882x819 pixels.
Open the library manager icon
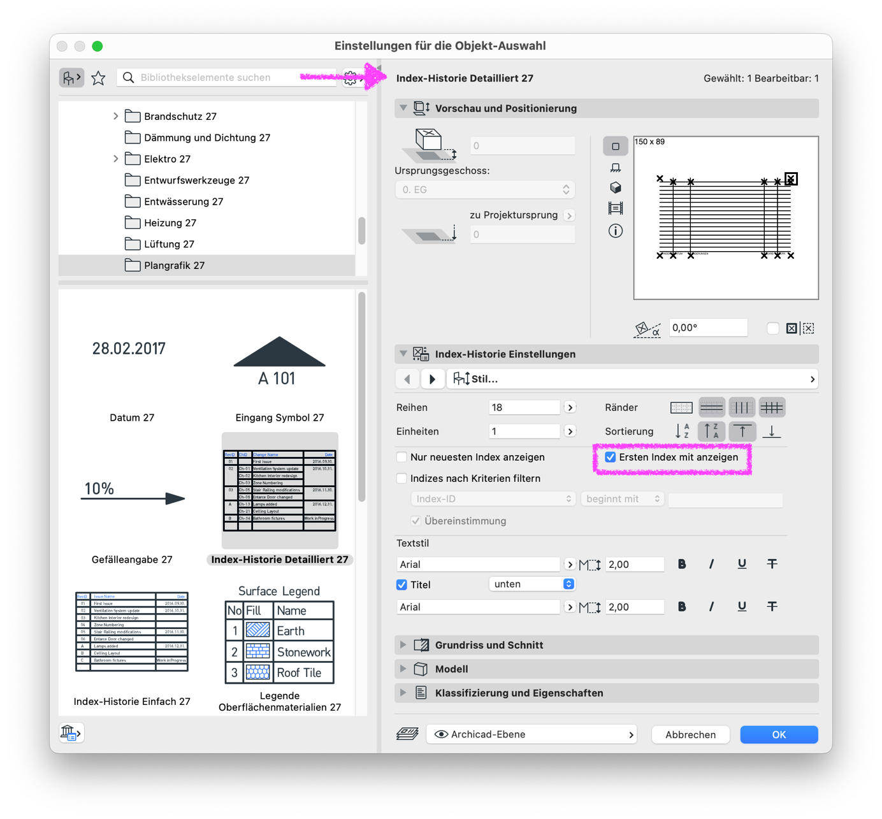70,733
